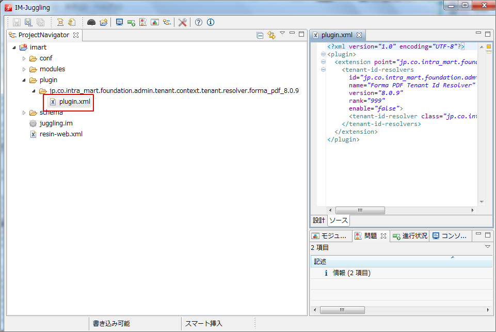496x332 pixels.
Task: Expand the conf folder
Action: [24, 58]
